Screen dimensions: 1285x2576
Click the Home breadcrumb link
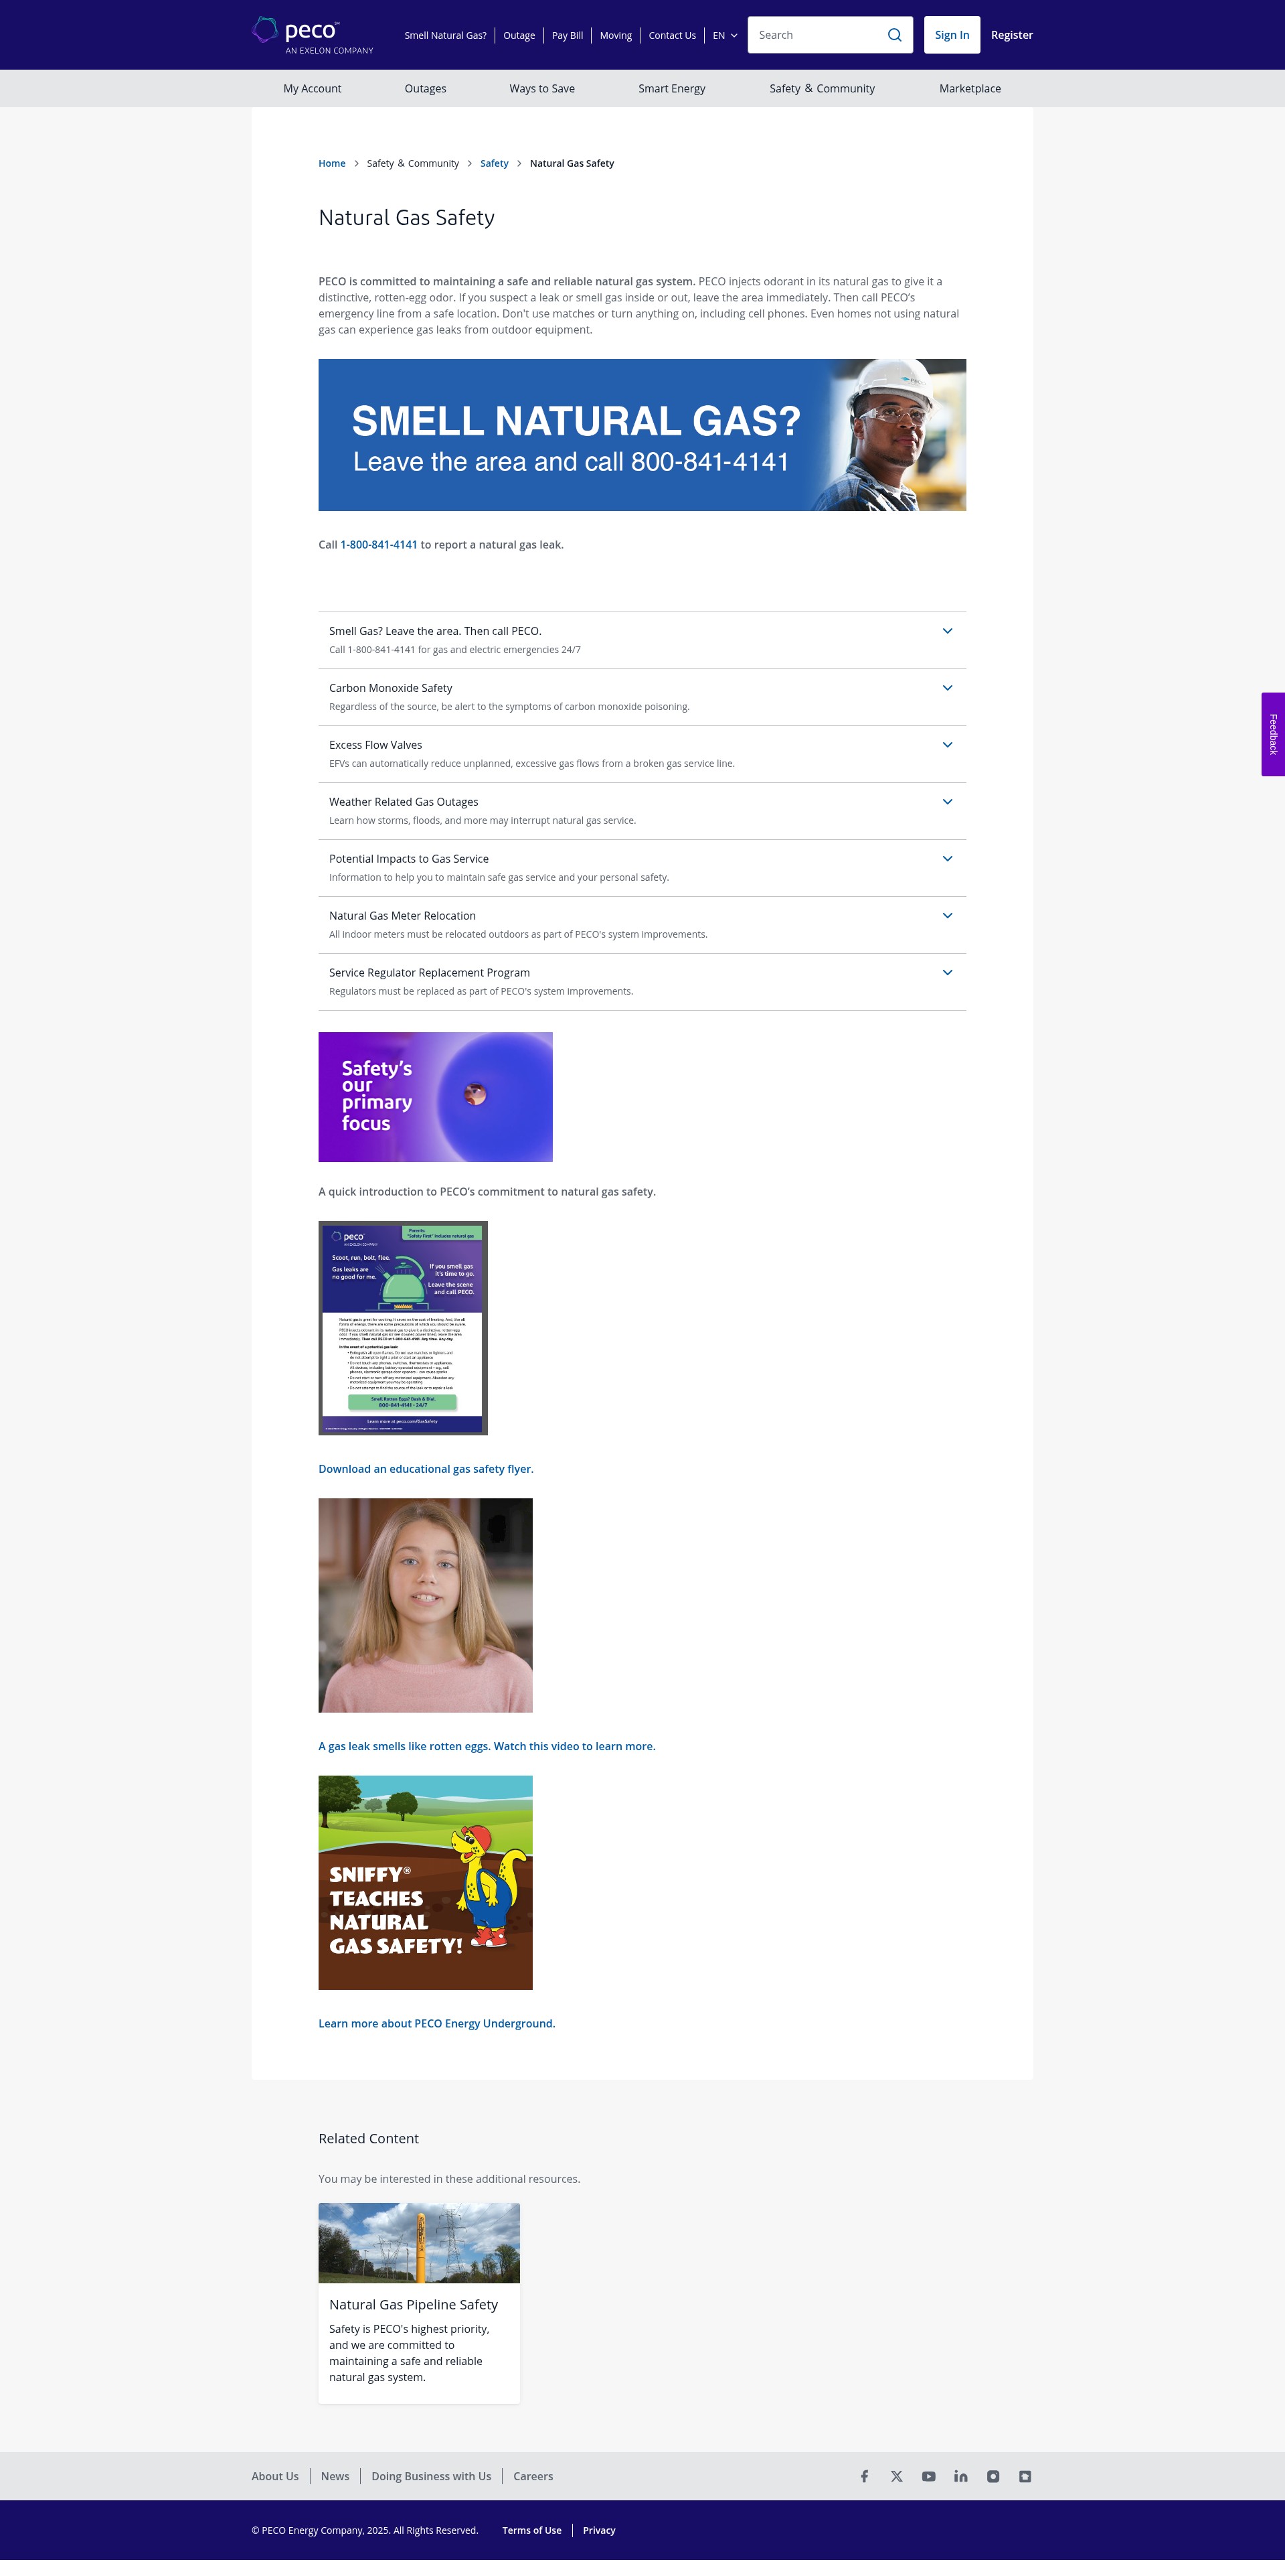pyautogui.click(x=332, y=163)
